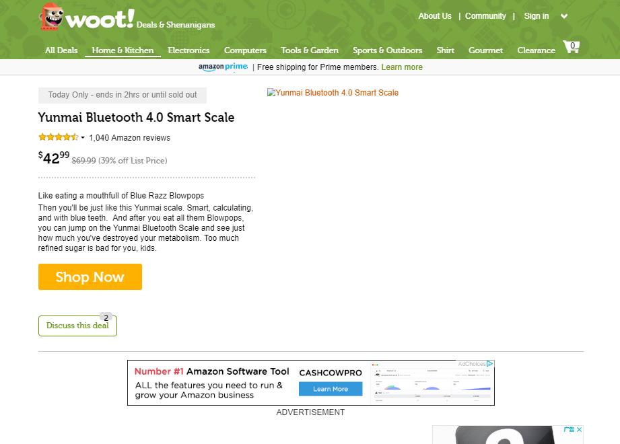Image resolution: width=620 pixels, height=444 pixels.
Task: Click the ad info icon beside the X
Action: coord(569,429)
